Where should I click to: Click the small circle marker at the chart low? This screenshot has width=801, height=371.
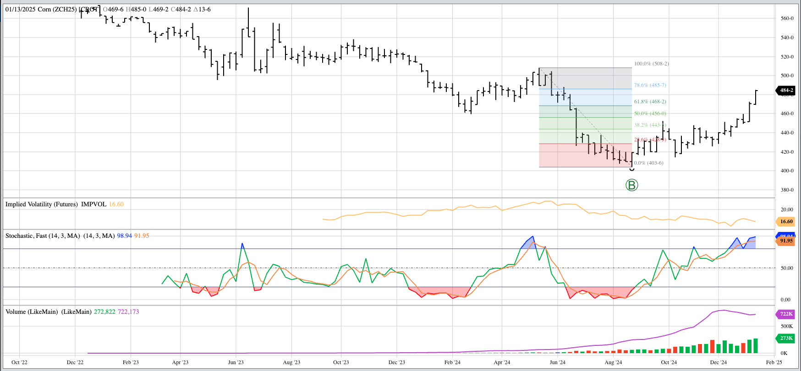click(632, 169)
